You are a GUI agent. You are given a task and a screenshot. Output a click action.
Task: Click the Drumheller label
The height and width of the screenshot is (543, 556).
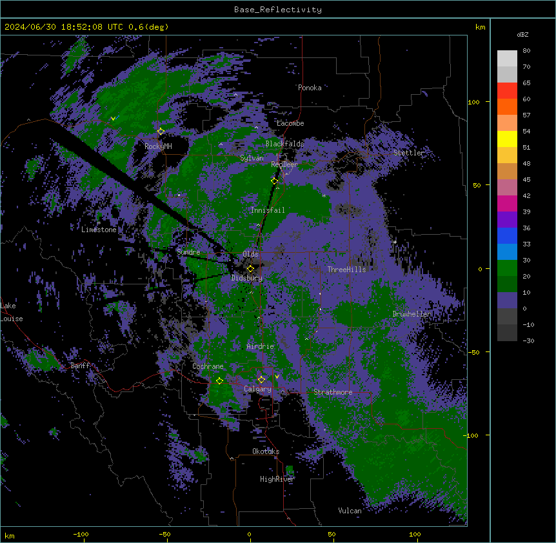pos(412,314)
